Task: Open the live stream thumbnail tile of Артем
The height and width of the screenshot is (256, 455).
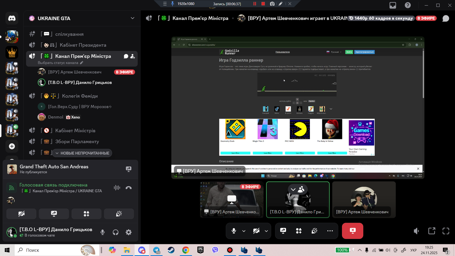Action: 232,199
